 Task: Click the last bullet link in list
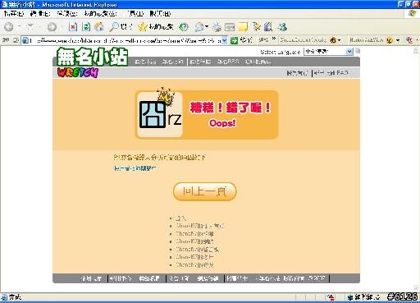pos(194,265)
